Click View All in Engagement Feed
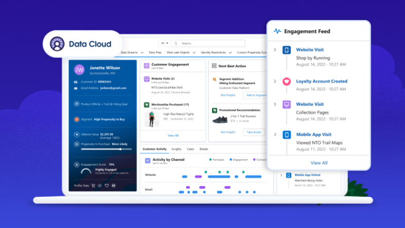This screenshot has height=228, width=405. click(319, 163)
